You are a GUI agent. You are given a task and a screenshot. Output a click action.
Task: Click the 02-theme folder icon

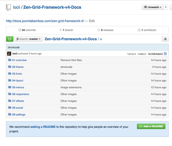tap(10, 67)
